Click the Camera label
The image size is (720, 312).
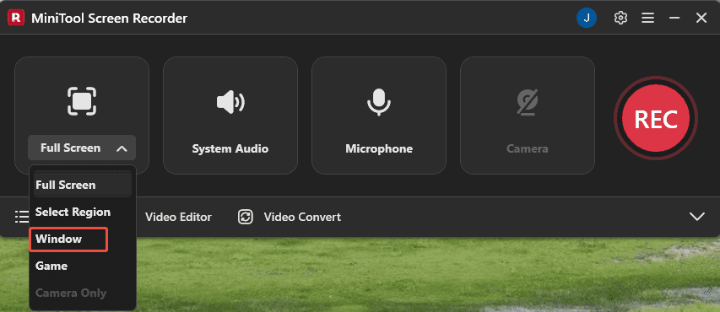[x=528, y=148]
